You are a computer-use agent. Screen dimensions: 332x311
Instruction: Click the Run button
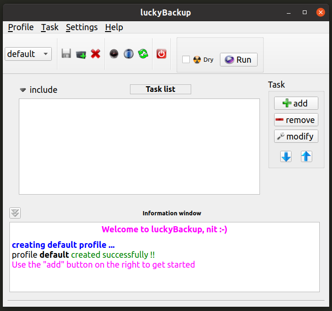pyautogui.click(x=239, y=59)
